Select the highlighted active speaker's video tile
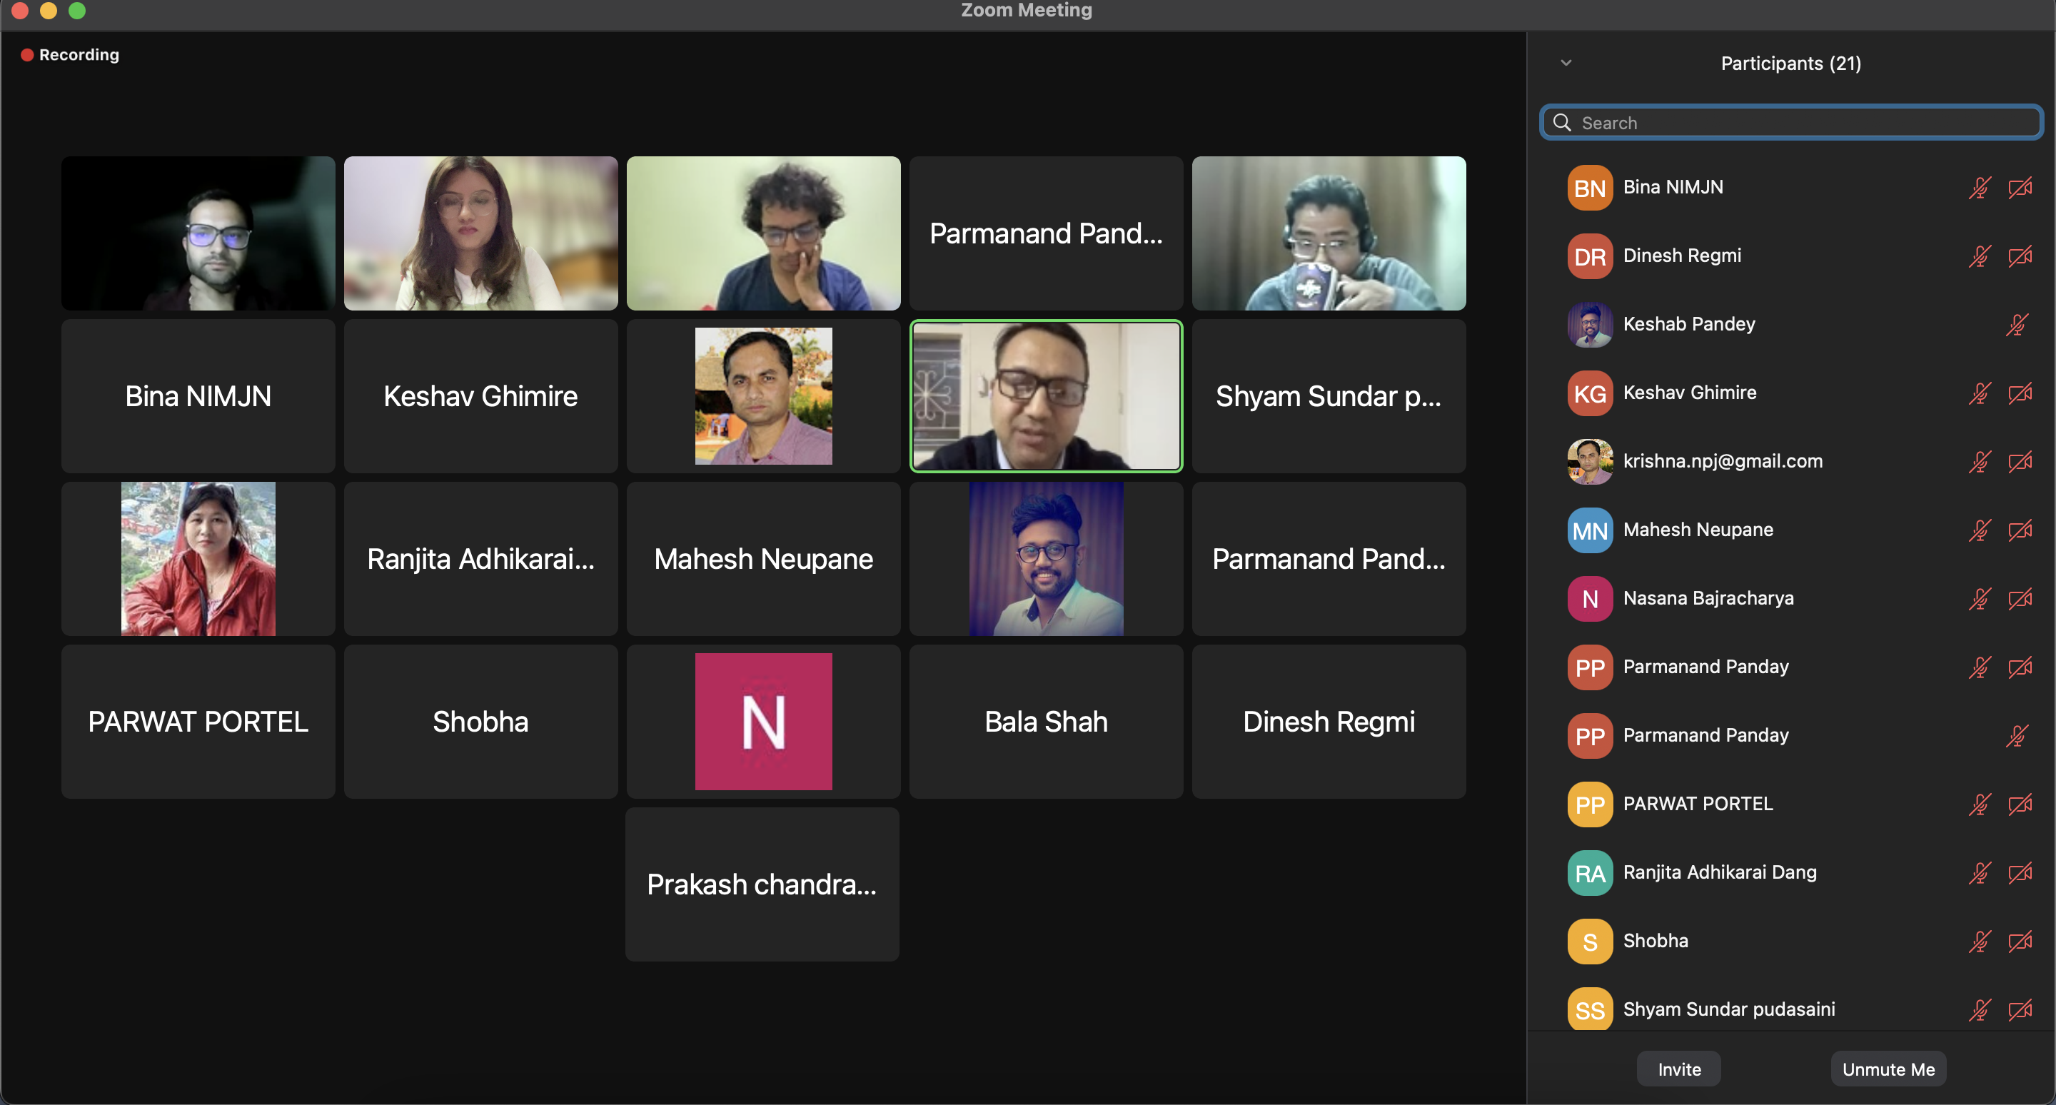The image size is (2056, 1105). [x=1046, y=396]
